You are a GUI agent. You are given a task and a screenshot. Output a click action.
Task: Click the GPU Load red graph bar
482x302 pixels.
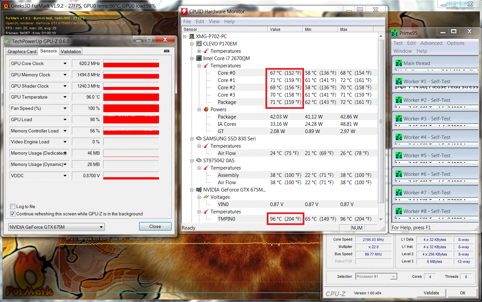point(131,119)
